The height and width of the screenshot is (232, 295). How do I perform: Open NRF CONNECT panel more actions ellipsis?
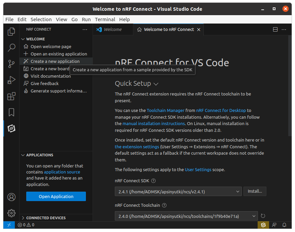(x=85, y=30)
